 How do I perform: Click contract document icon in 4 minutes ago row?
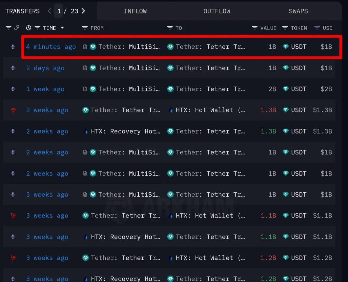click(x=85, y=47)
